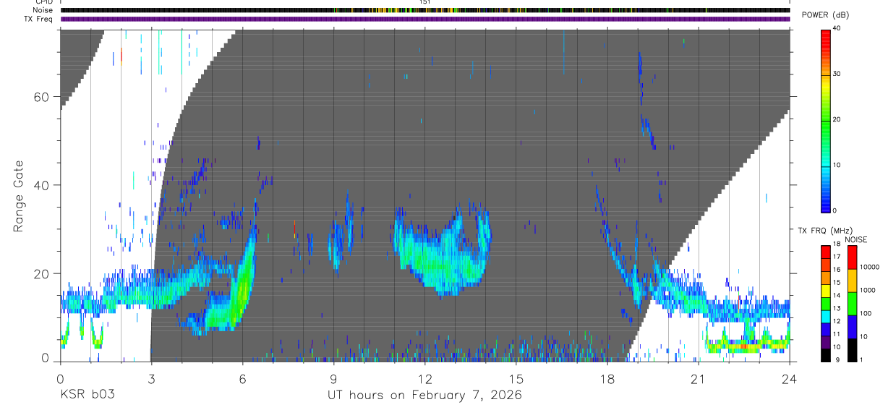Click the Noise row label at top left

tap(42, 10)
